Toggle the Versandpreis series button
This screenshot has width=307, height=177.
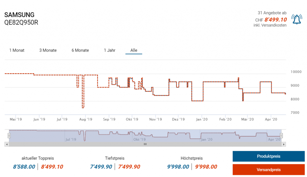tap(268, 169)
